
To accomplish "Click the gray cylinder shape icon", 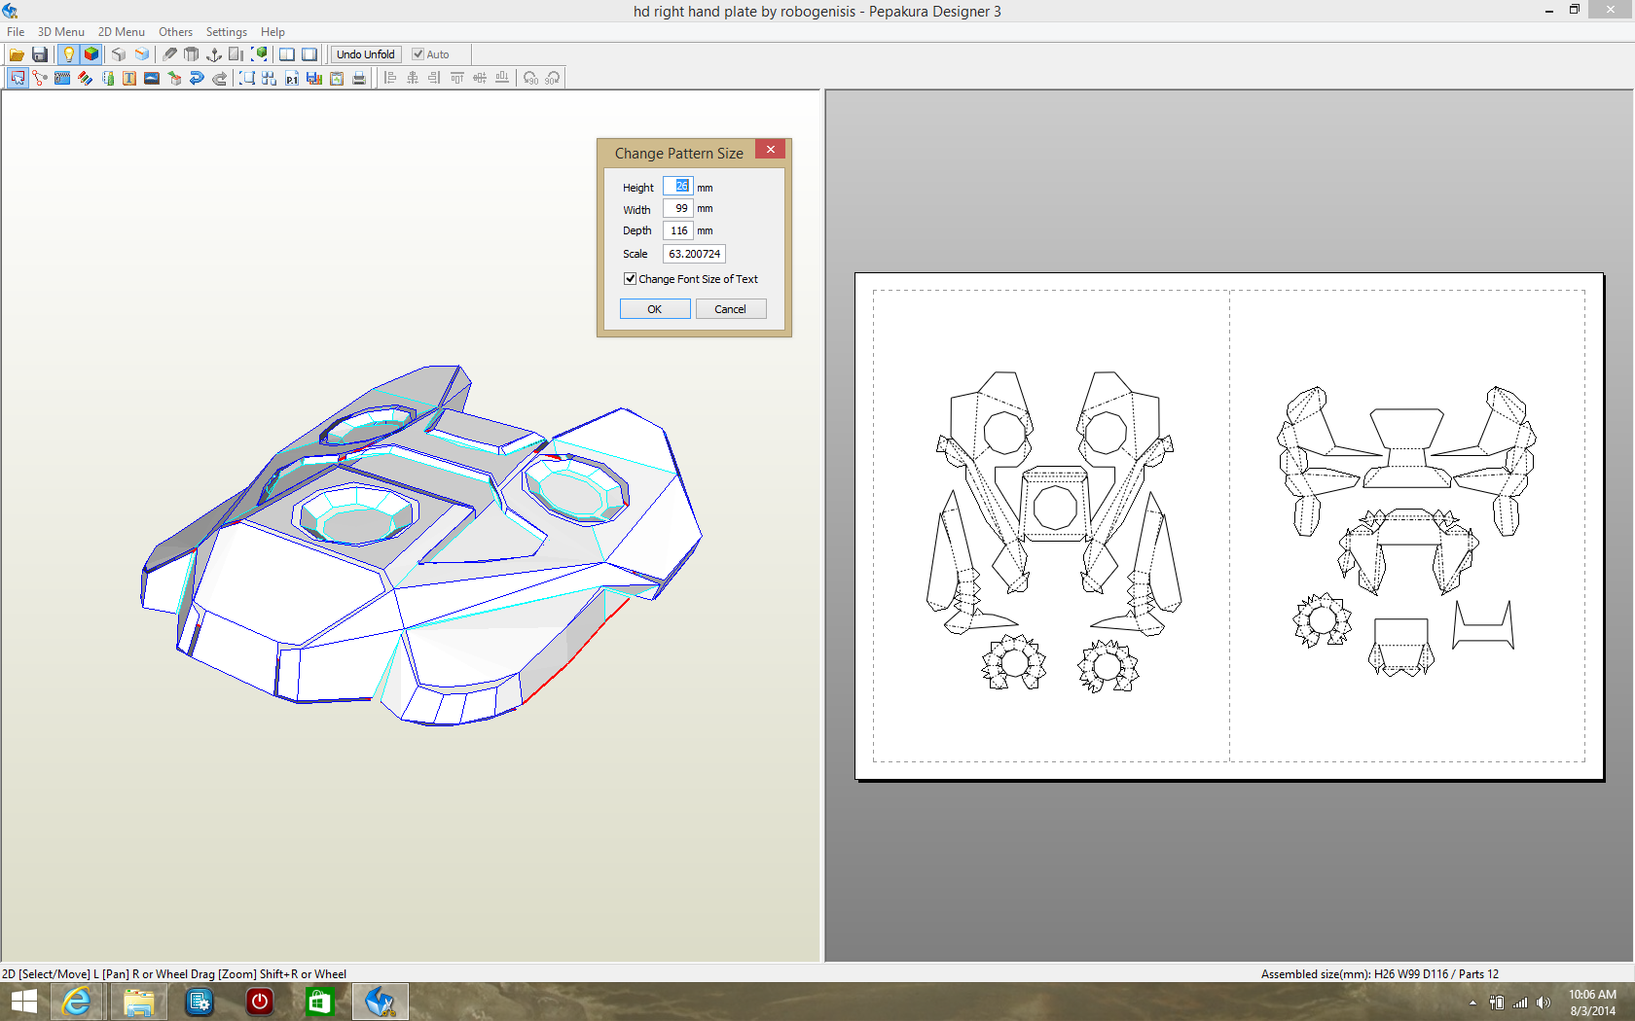I will pyautogui.click(x=192, y=54).
